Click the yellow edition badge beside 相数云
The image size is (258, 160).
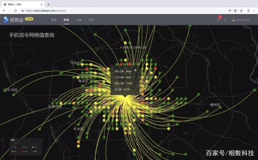[29, 19]
